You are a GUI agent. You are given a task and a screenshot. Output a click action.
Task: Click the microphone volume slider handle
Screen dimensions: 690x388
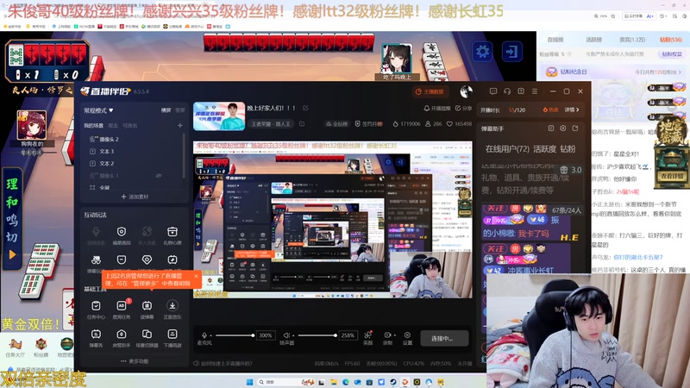coord(253,335)
